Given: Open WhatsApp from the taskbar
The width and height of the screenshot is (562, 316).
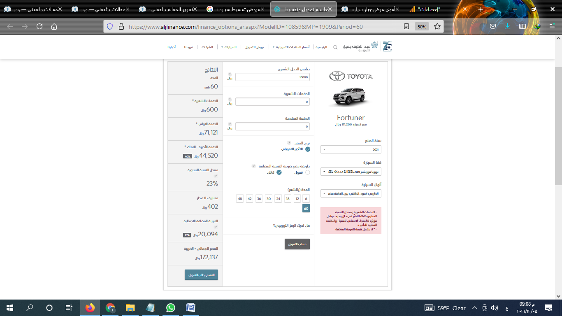Looking at the screenshot, I should 170,308.
